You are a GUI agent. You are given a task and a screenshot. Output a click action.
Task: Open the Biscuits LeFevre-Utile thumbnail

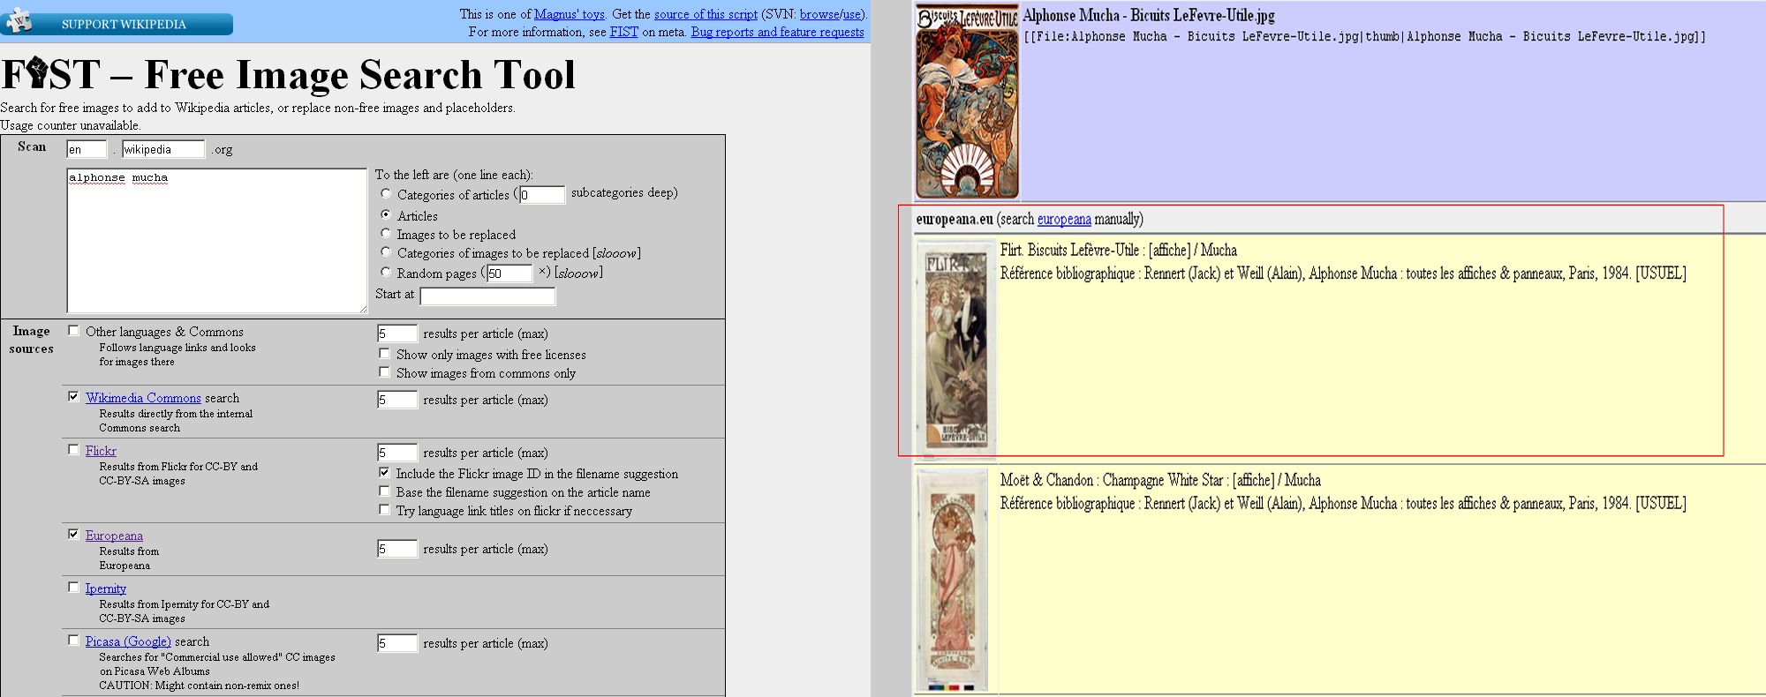tap(967, 101)
